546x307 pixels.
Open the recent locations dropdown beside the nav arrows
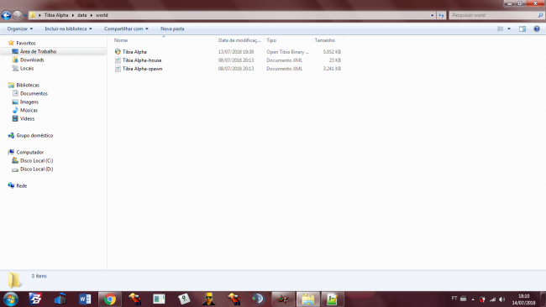(25, 15)
